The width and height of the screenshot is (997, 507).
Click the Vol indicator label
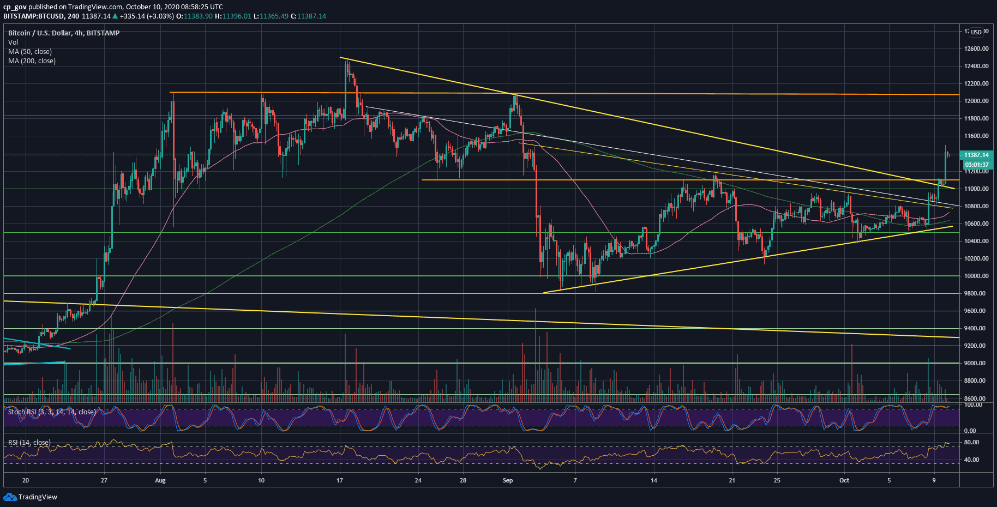click(13, 42)
